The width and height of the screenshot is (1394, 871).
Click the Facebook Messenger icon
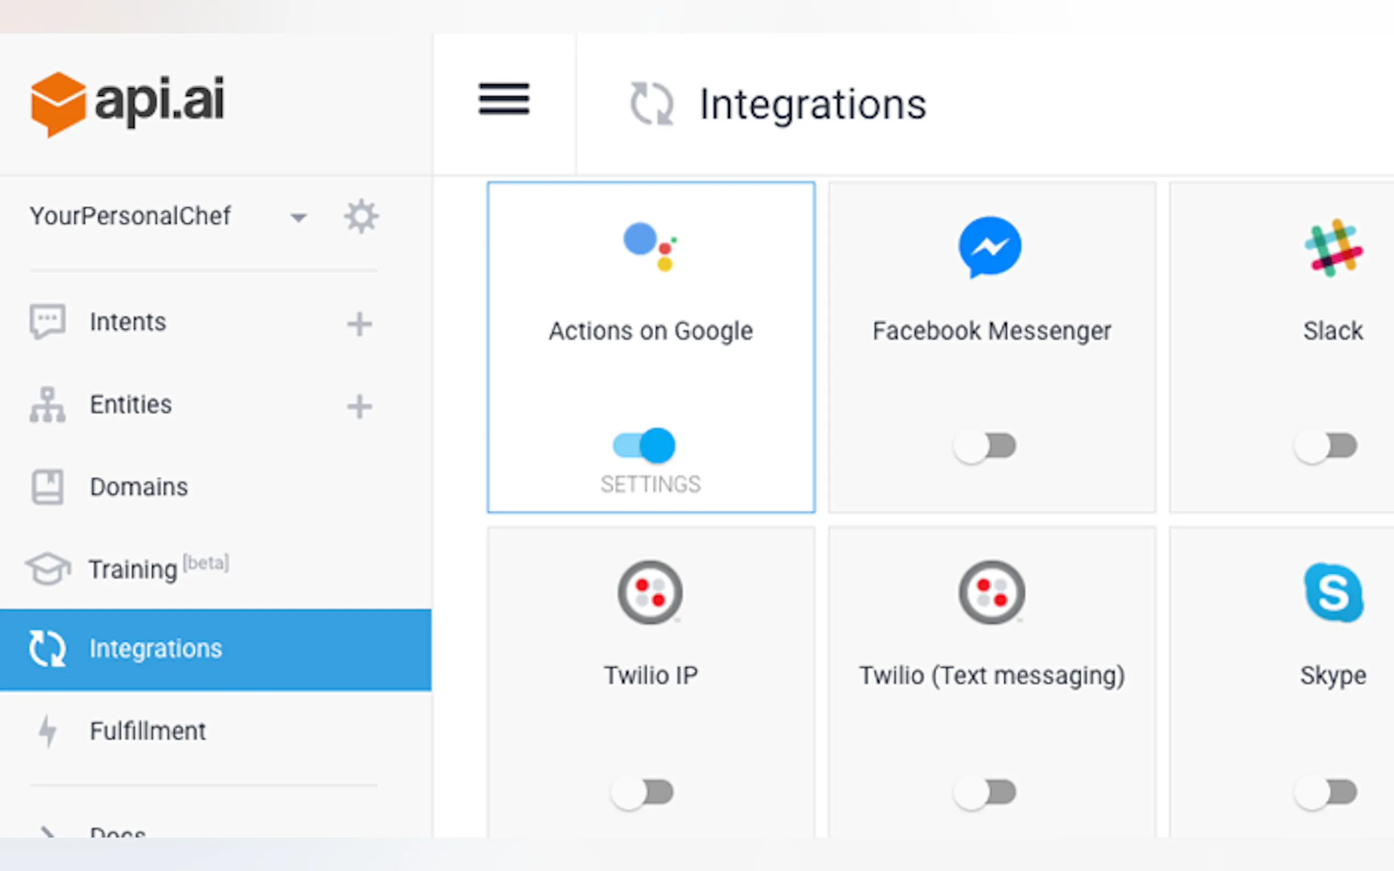[990, 247]
